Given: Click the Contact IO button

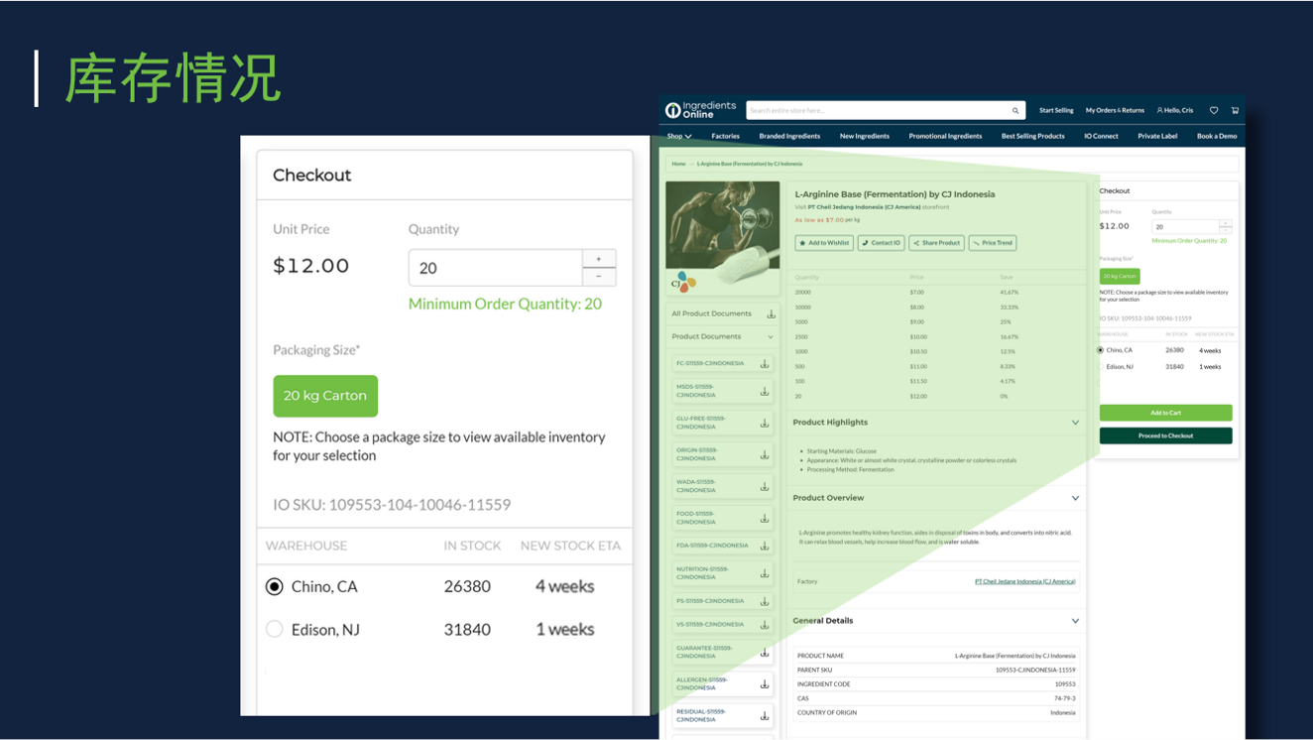Looking at the screenshot, I should point(882,243).
